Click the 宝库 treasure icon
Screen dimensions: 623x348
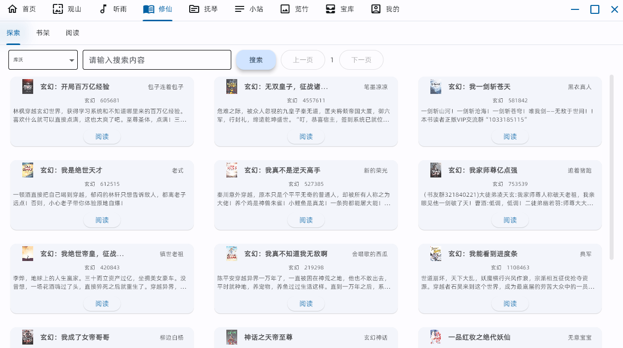click(329, 8)
